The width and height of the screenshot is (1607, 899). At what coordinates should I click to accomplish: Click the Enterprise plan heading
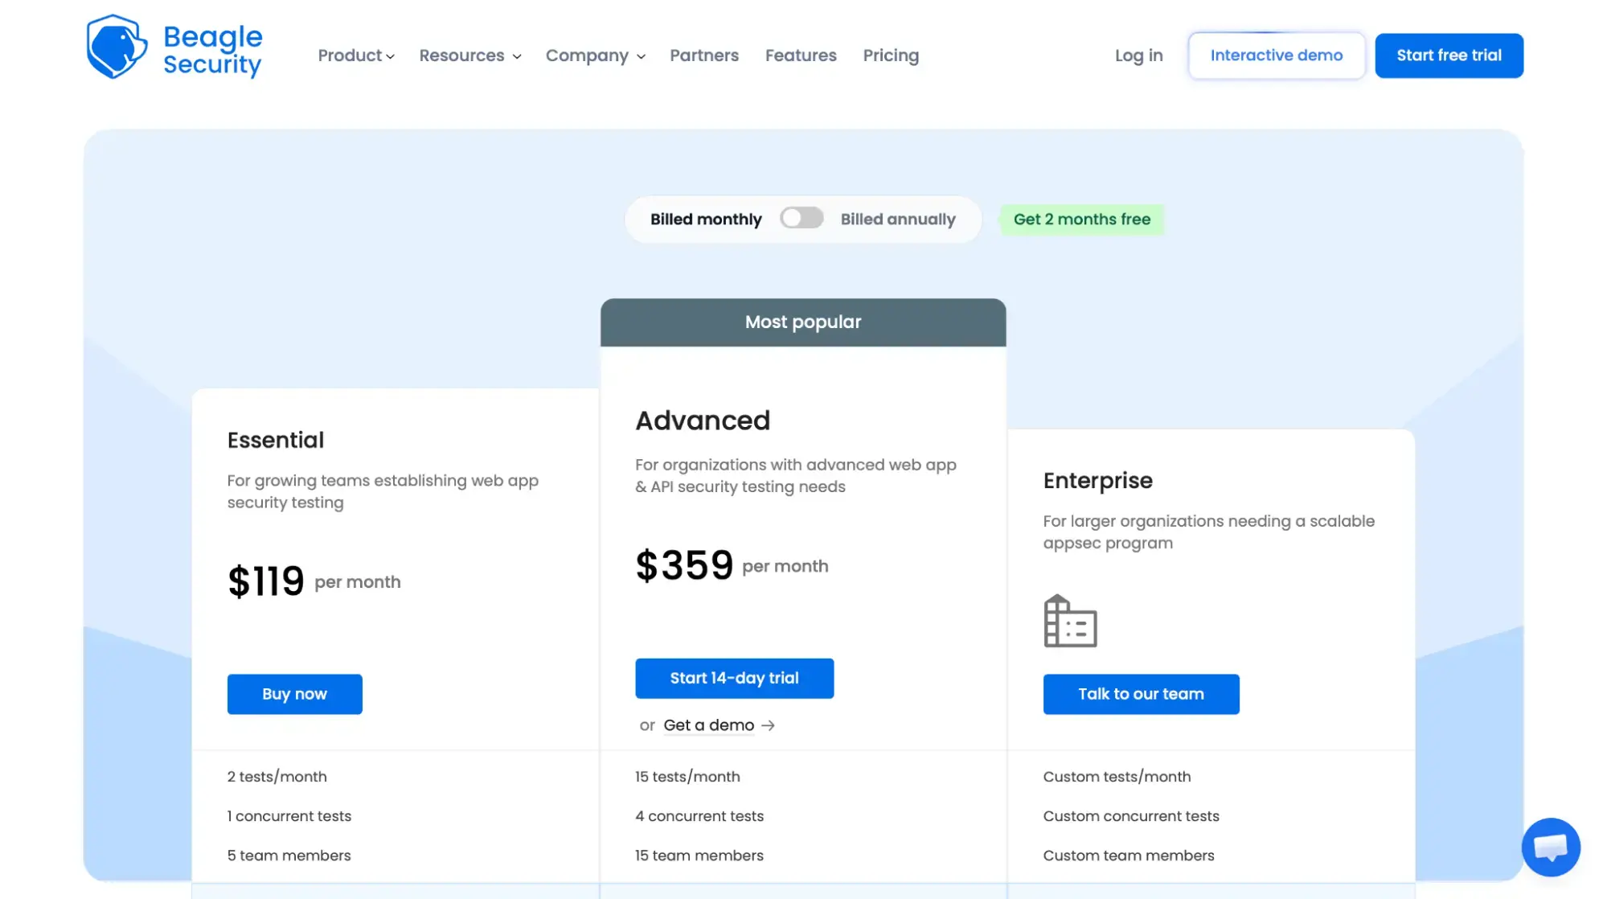click(x=1097, y=480)
